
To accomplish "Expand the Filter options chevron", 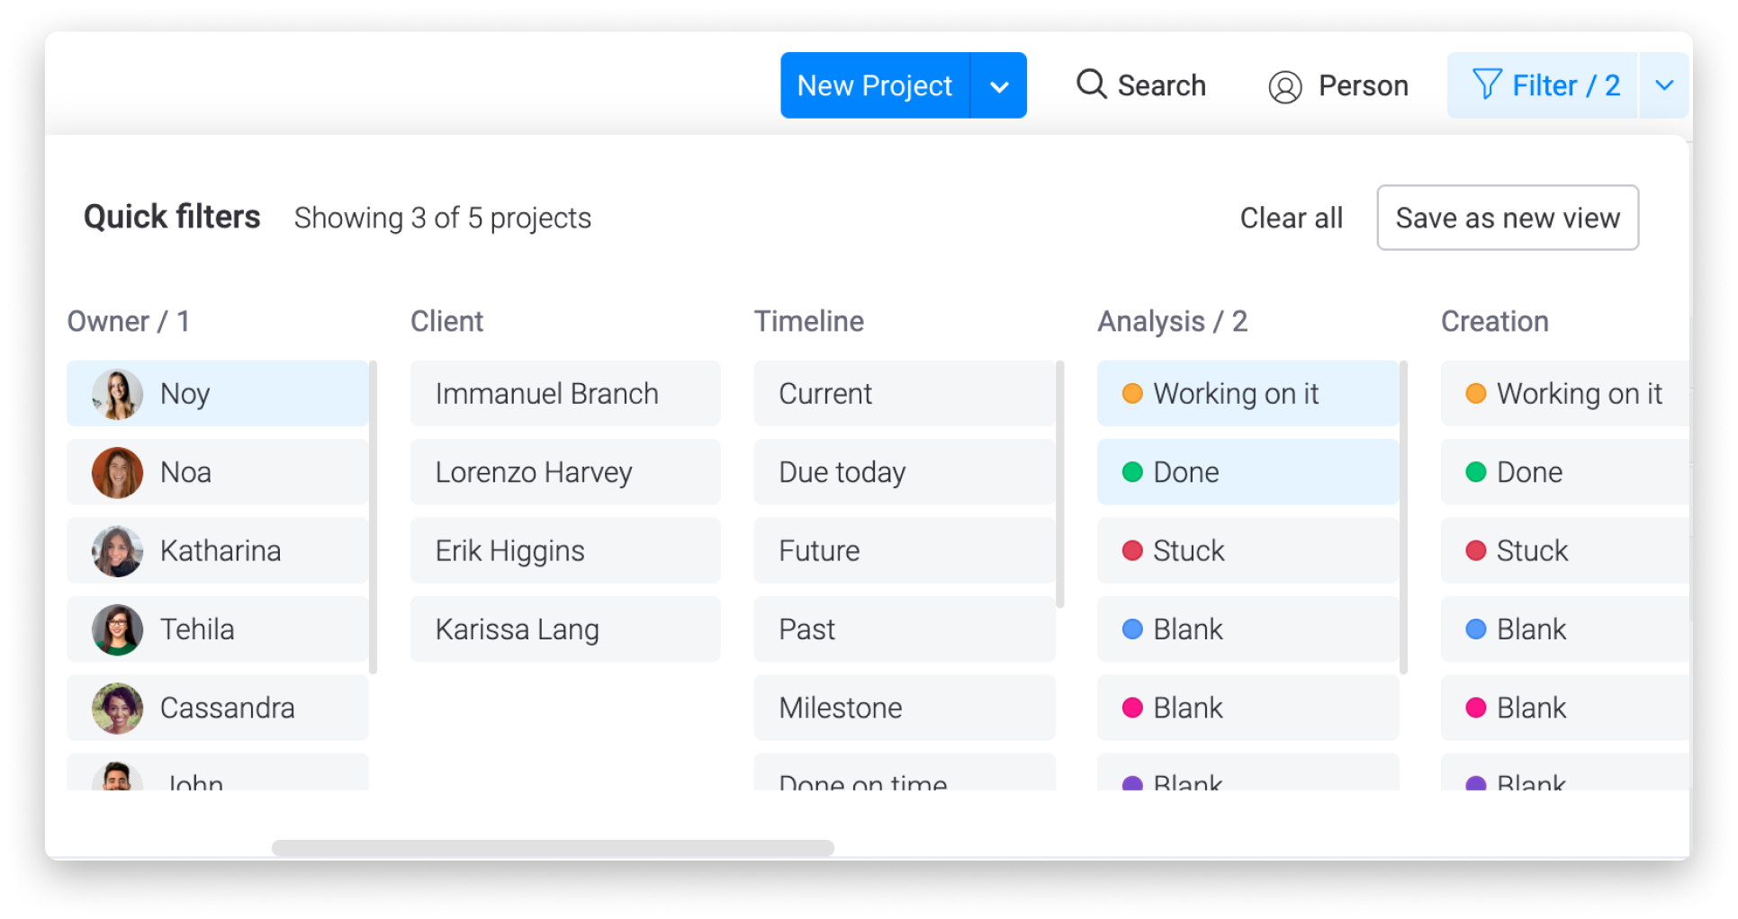I will point(1664,85).
